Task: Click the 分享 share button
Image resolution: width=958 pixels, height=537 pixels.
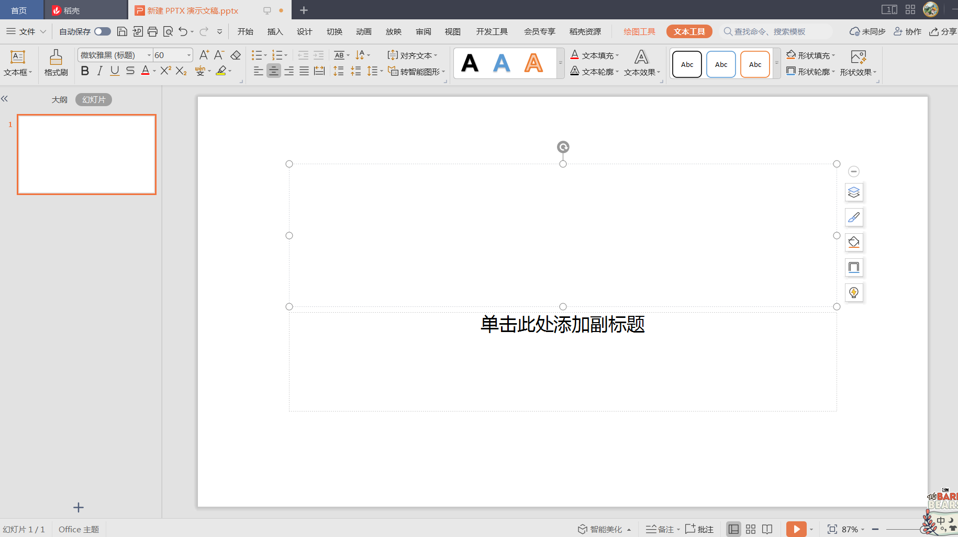Action: (943, 31)
